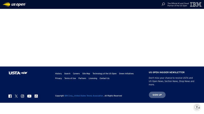Screen dimensions: 204x114
Task: Click 'The Official AI and Cloud Partner' text
Action: click(x=178, y=4)
